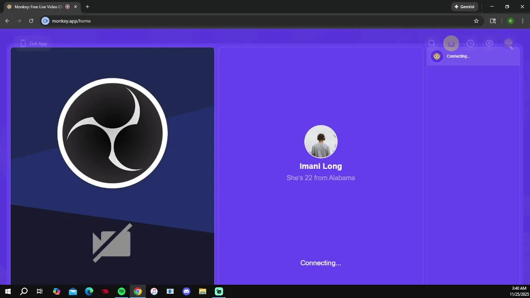Open the Mail app on taskbar
The width and height of the screenshot is (530, 298).
pyautogui.click(x=73, y=291)
